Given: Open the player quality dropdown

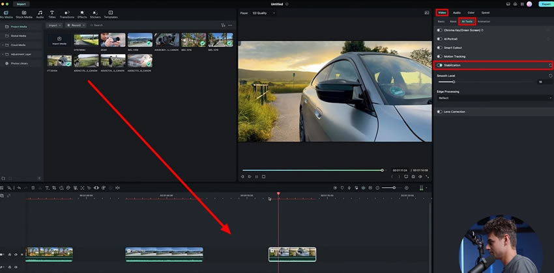Looking at the screenshot, I should click(263, 13).
